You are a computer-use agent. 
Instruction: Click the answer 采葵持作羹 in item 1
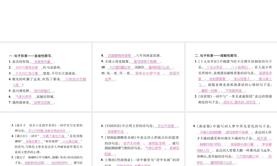42,62
